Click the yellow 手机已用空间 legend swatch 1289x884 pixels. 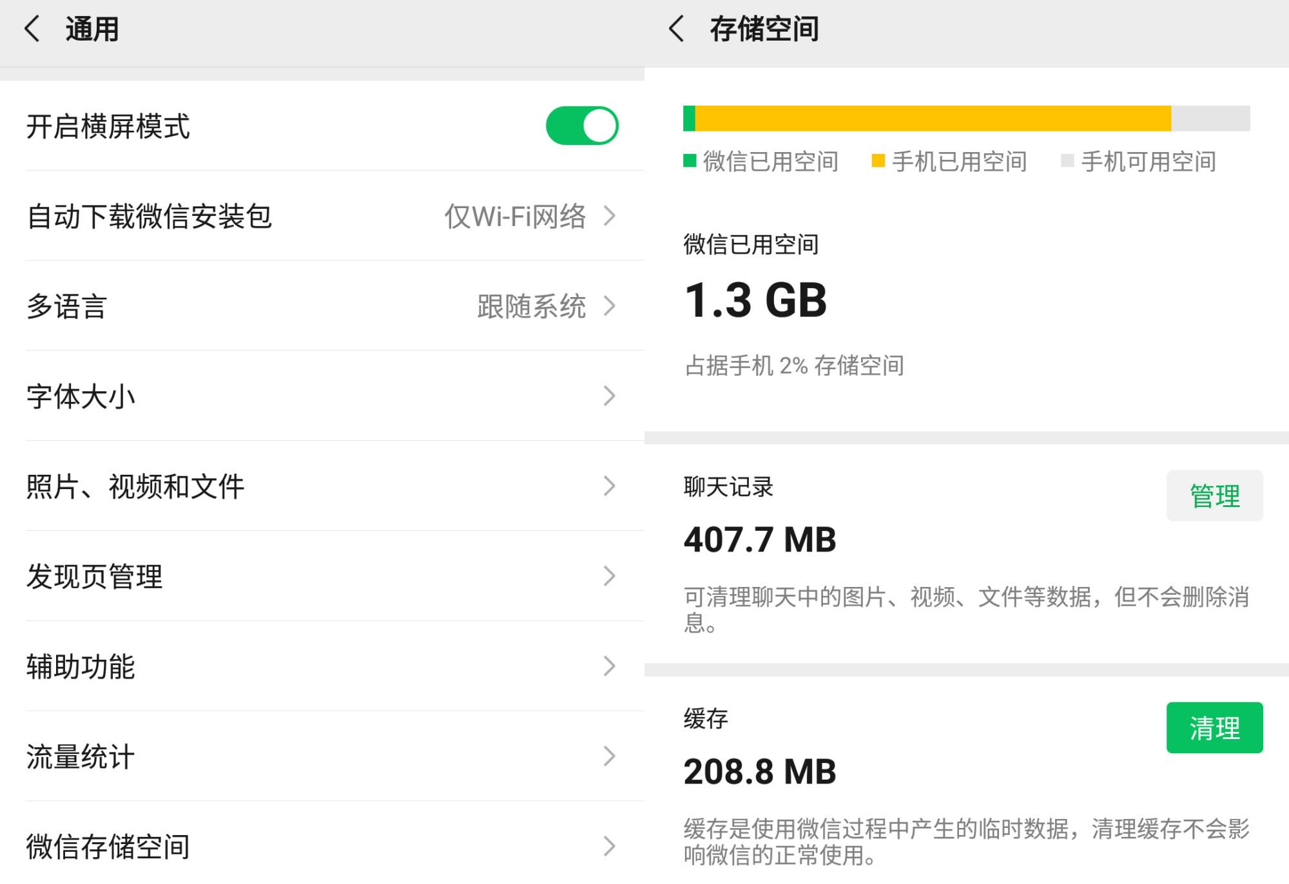pyautogui.click(x=878, y=160)
